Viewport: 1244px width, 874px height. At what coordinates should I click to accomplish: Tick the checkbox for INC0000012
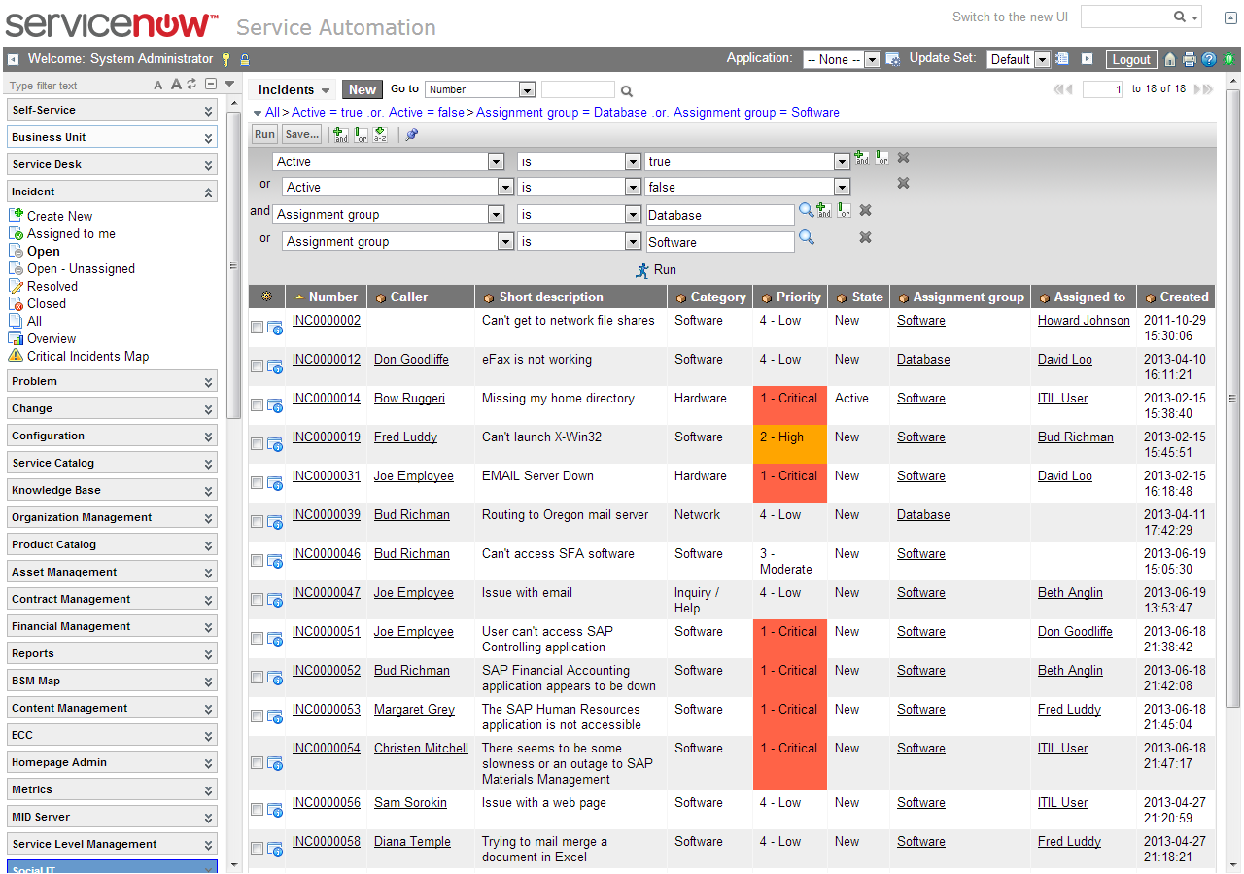tap(257, 367)
